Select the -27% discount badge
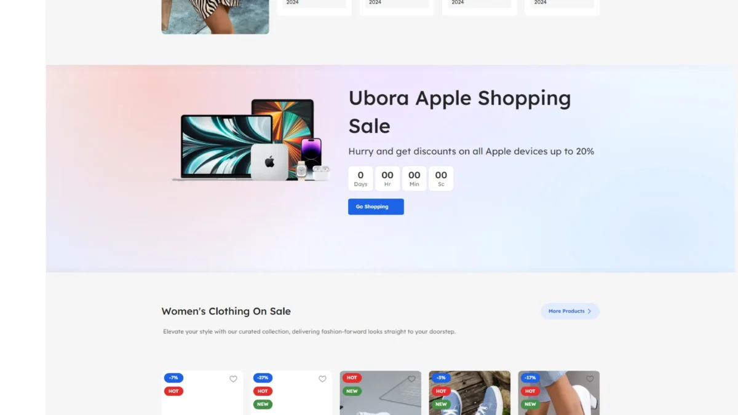The height and width of the screenshot is (415, 738). coord(263,377)
